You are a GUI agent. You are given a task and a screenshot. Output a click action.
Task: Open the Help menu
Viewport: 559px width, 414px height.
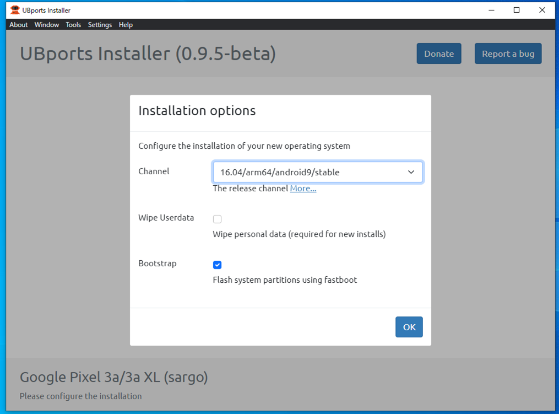[x=126, y=25]
